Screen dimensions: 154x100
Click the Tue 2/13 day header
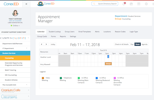pyautogui.click(x=103, y=50)
